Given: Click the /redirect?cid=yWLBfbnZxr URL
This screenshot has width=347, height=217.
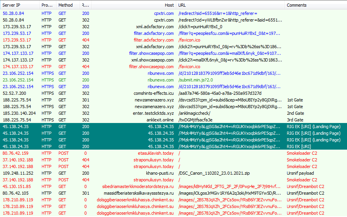Looking at the screenshot, I should [230, 20].
